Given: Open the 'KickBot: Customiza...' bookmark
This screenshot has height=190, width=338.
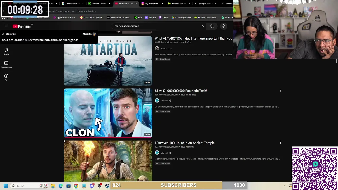Looking at the screenshot, I should tap(206, 17).
